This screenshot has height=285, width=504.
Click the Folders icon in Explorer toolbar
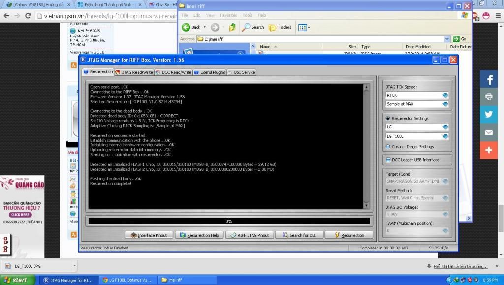[272, 27]
